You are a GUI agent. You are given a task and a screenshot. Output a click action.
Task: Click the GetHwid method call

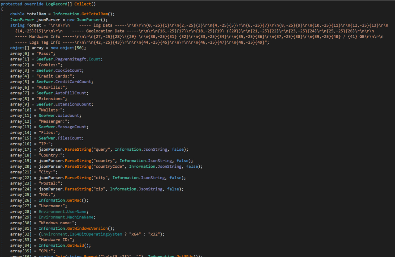point(75,246)
